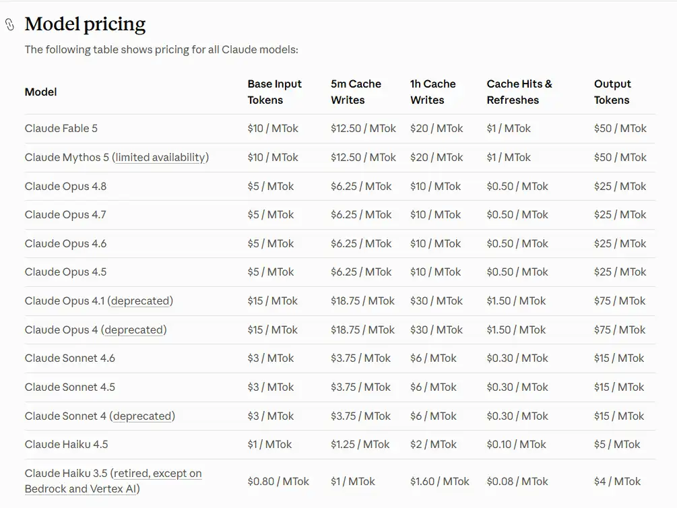Viewport: 677px width, 508px height.
Task: Click Claude Fable 5 base input '$10 / MTok'
Action: click(x=273, y=129)
